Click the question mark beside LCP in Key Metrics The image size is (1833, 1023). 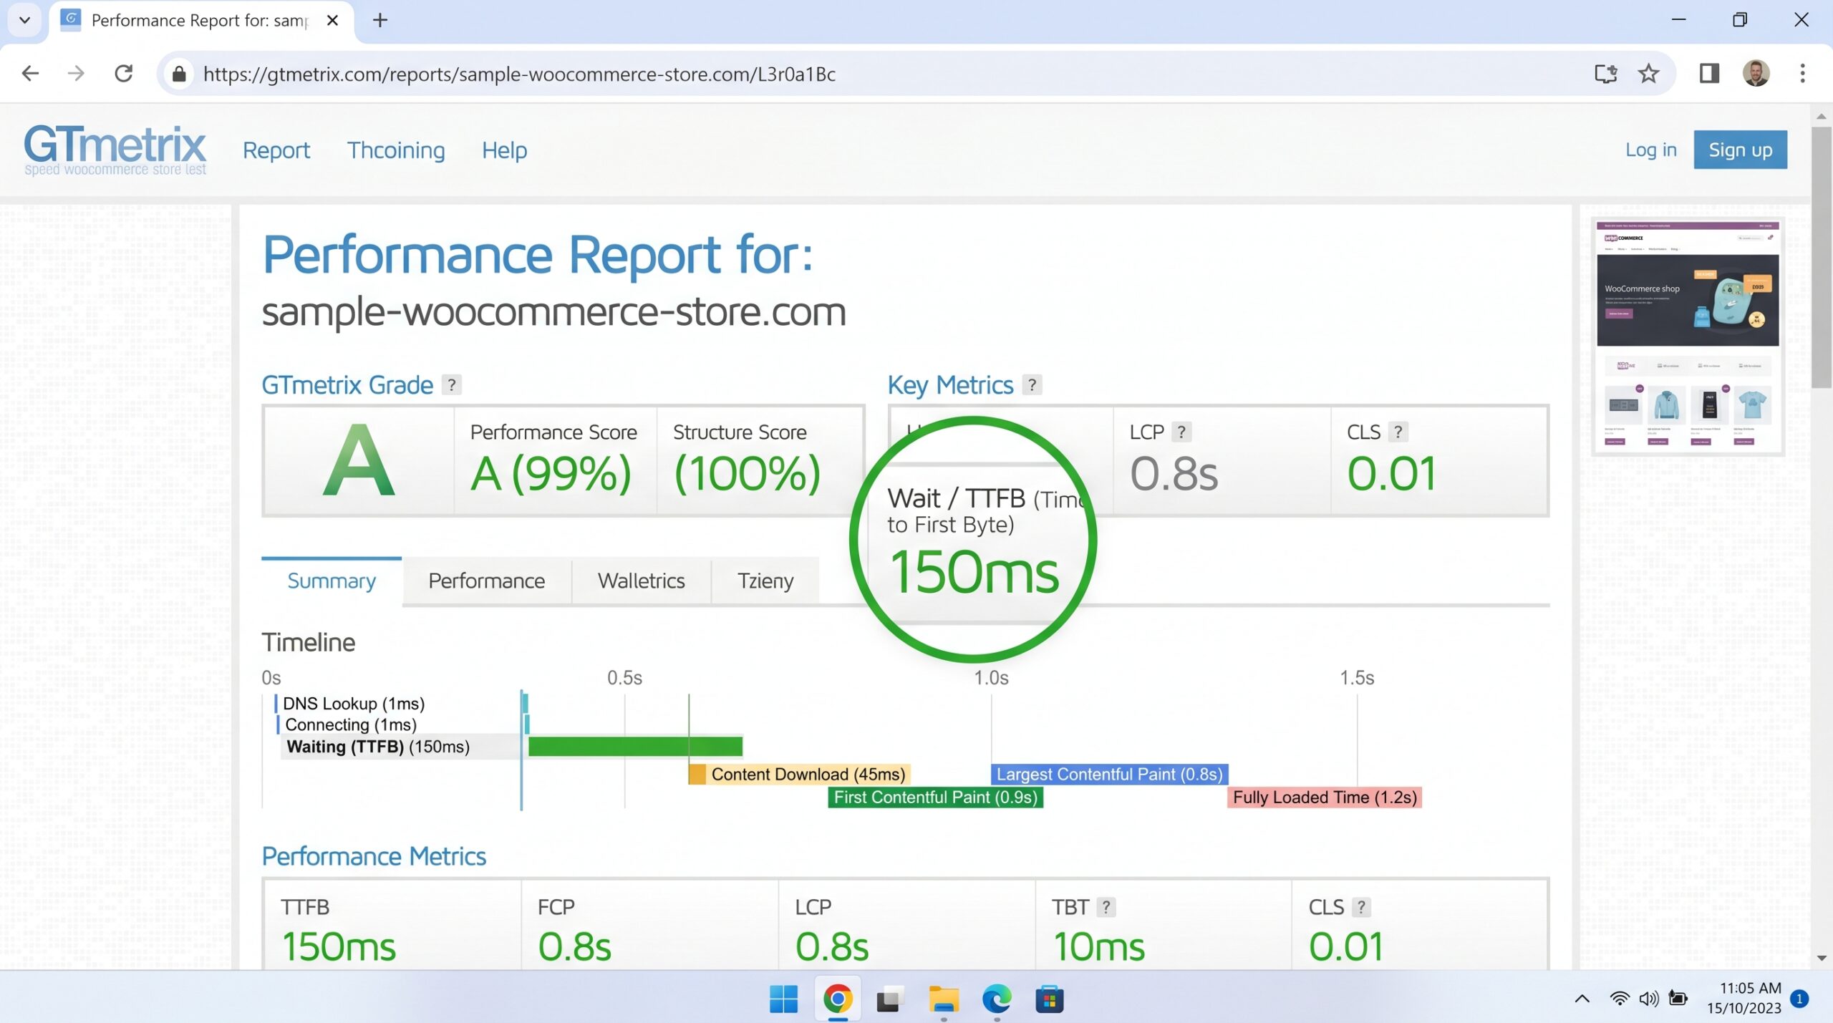[1181, 432]
